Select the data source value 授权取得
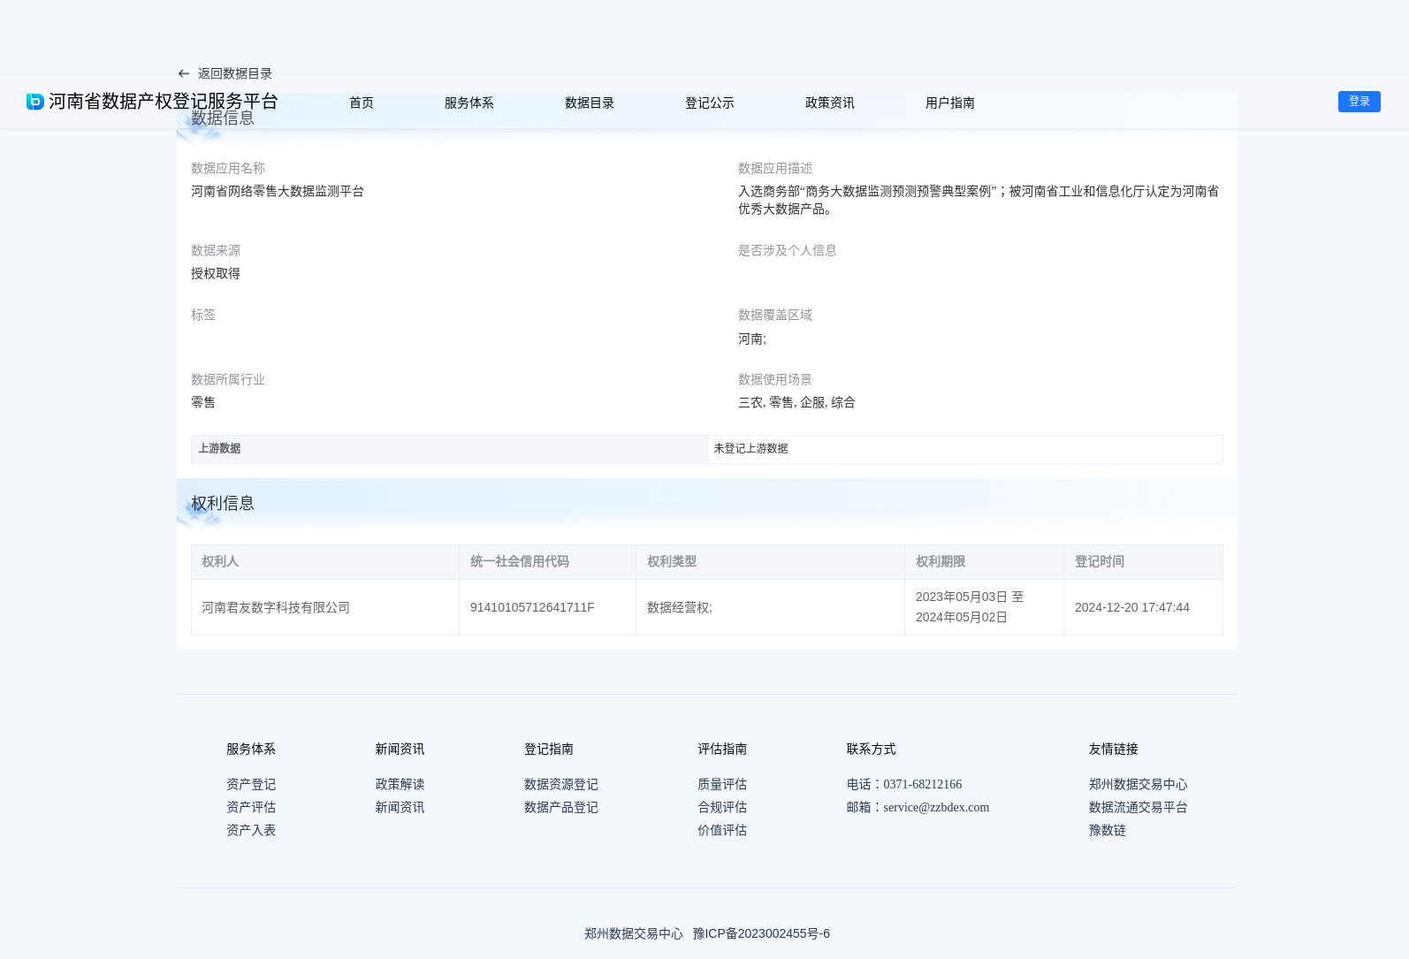The image size is (1409, 959). click(216, 274)
